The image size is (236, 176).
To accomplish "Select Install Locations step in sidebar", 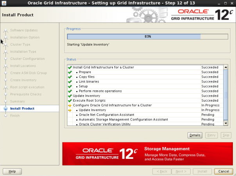I will pyautogui.click(x=23, y=66).
